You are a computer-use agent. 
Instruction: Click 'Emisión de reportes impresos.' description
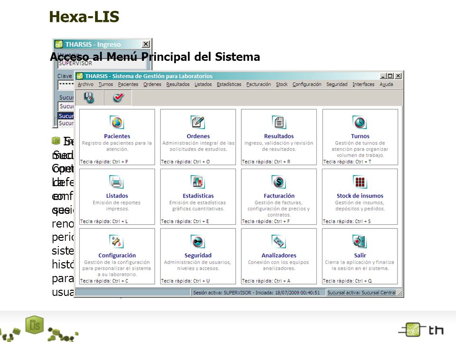(117, 206)
